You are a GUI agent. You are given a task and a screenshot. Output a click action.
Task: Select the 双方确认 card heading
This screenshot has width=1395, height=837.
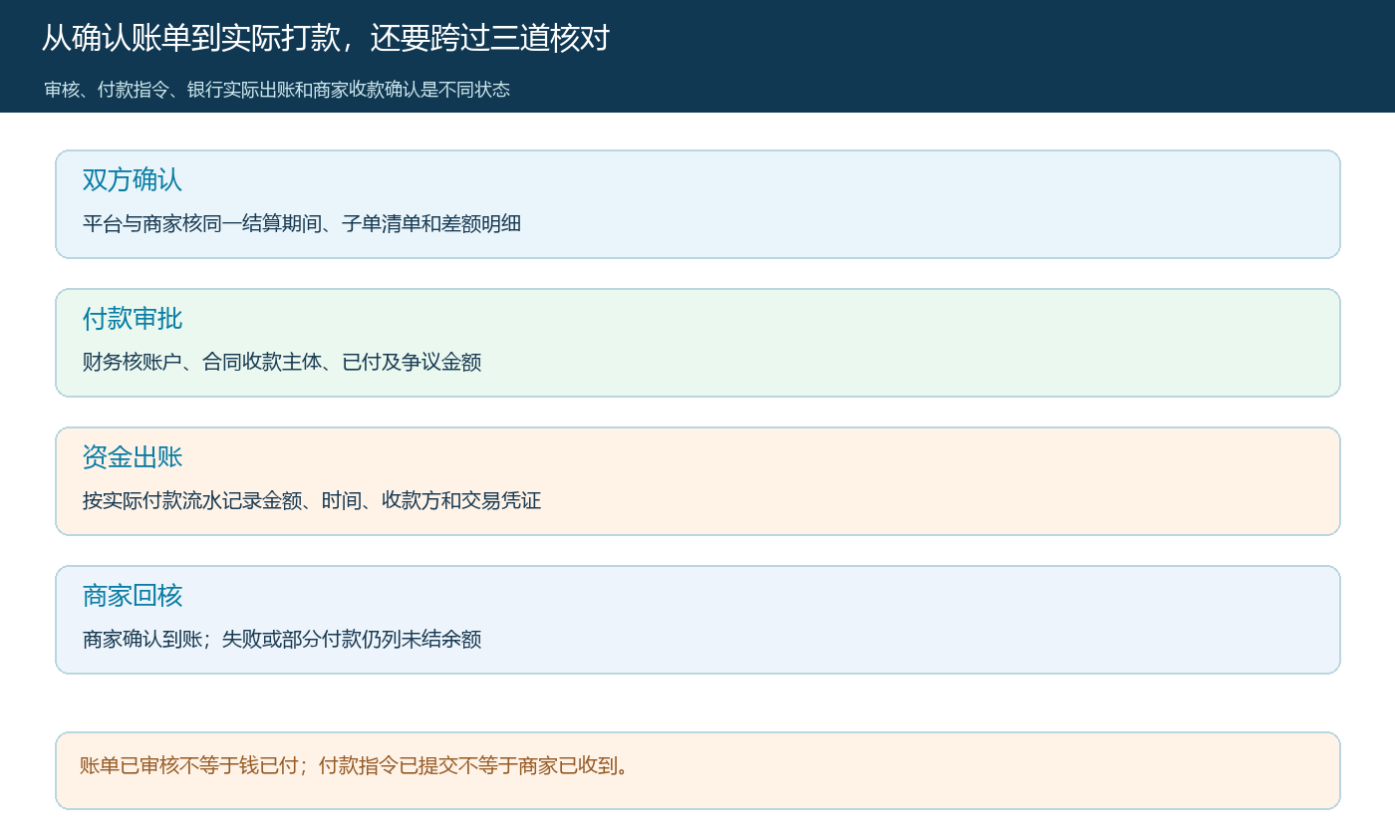coord(133,180)
